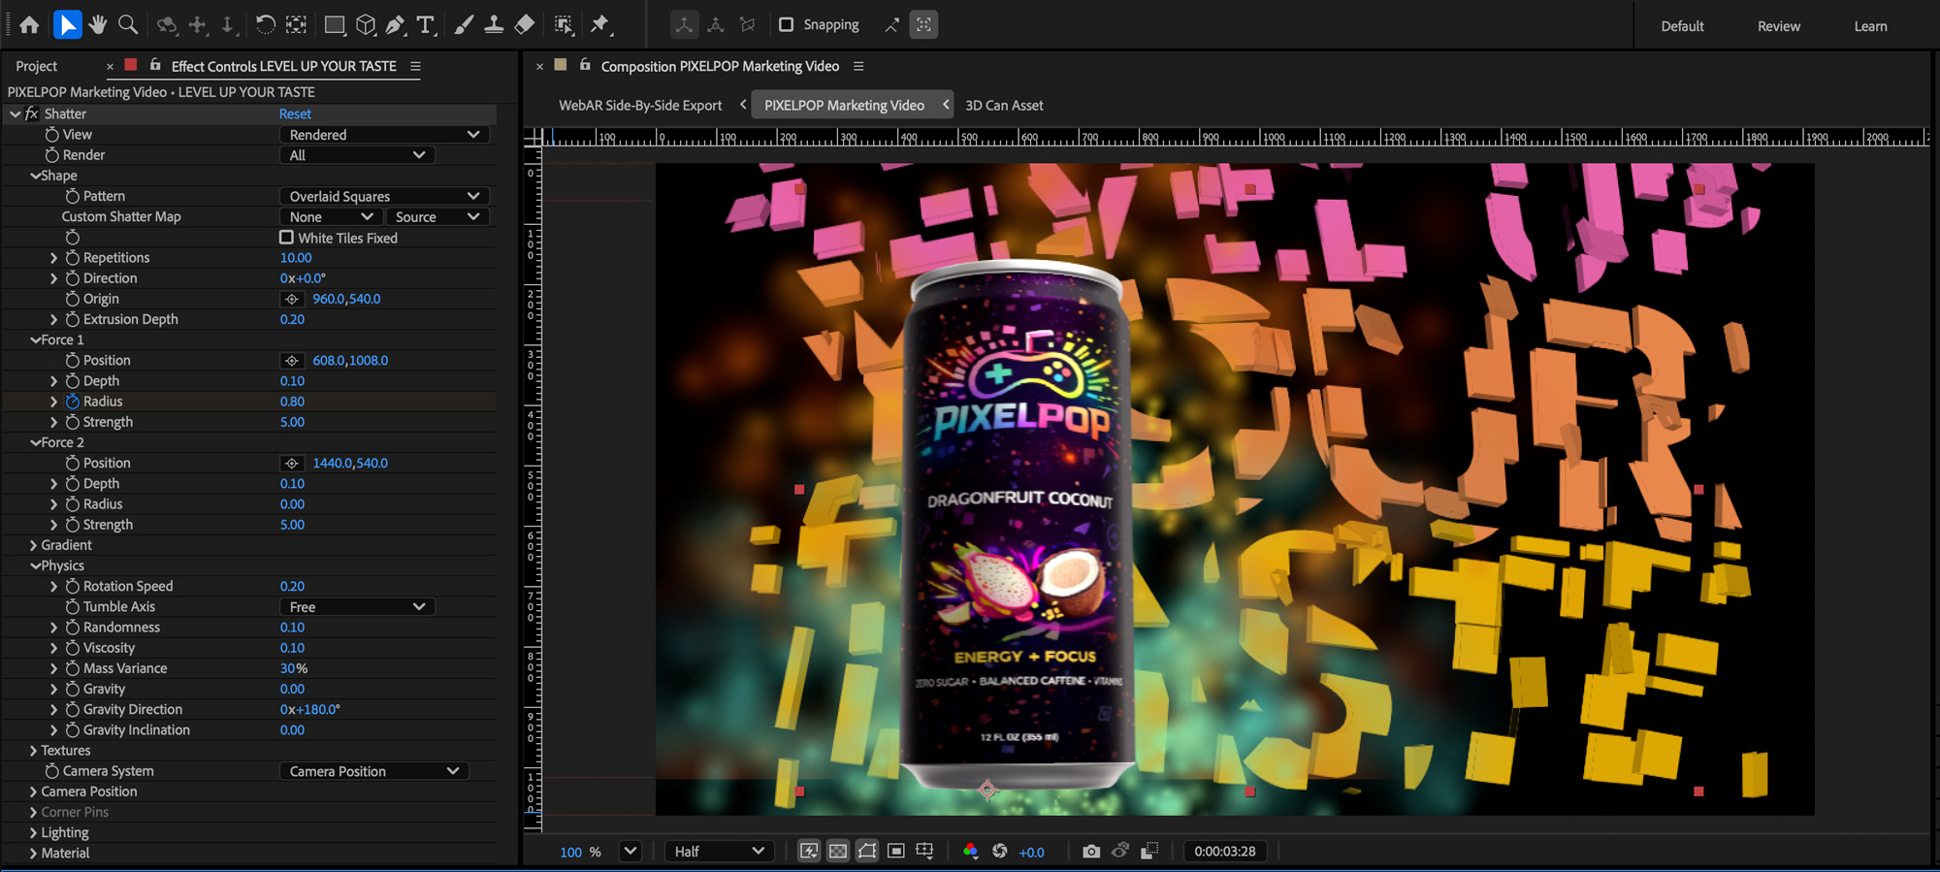Click the exposure value +0.0
Image resolution: width=1940 pixels, height=872 pixels.
tap(1031, 853)
